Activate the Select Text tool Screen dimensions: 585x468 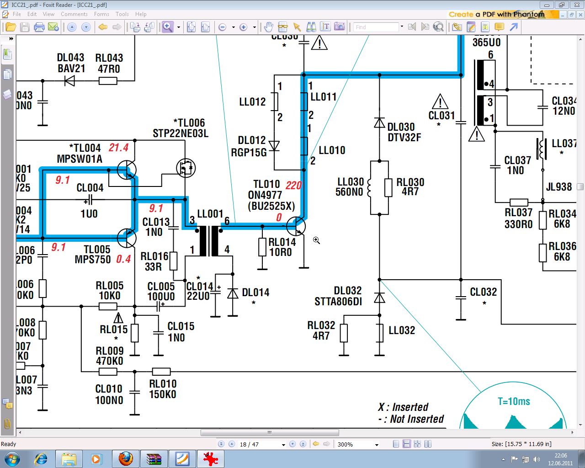[x=325, y=27]
